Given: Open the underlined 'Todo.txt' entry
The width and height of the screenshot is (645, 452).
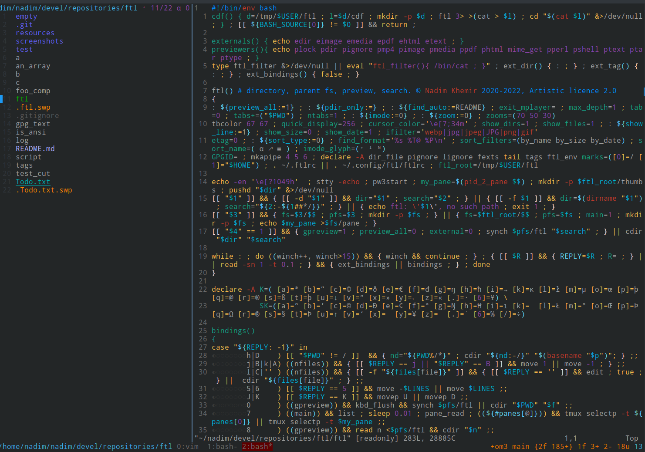Looking at the screenshot, I should click(x=33, y=182).
